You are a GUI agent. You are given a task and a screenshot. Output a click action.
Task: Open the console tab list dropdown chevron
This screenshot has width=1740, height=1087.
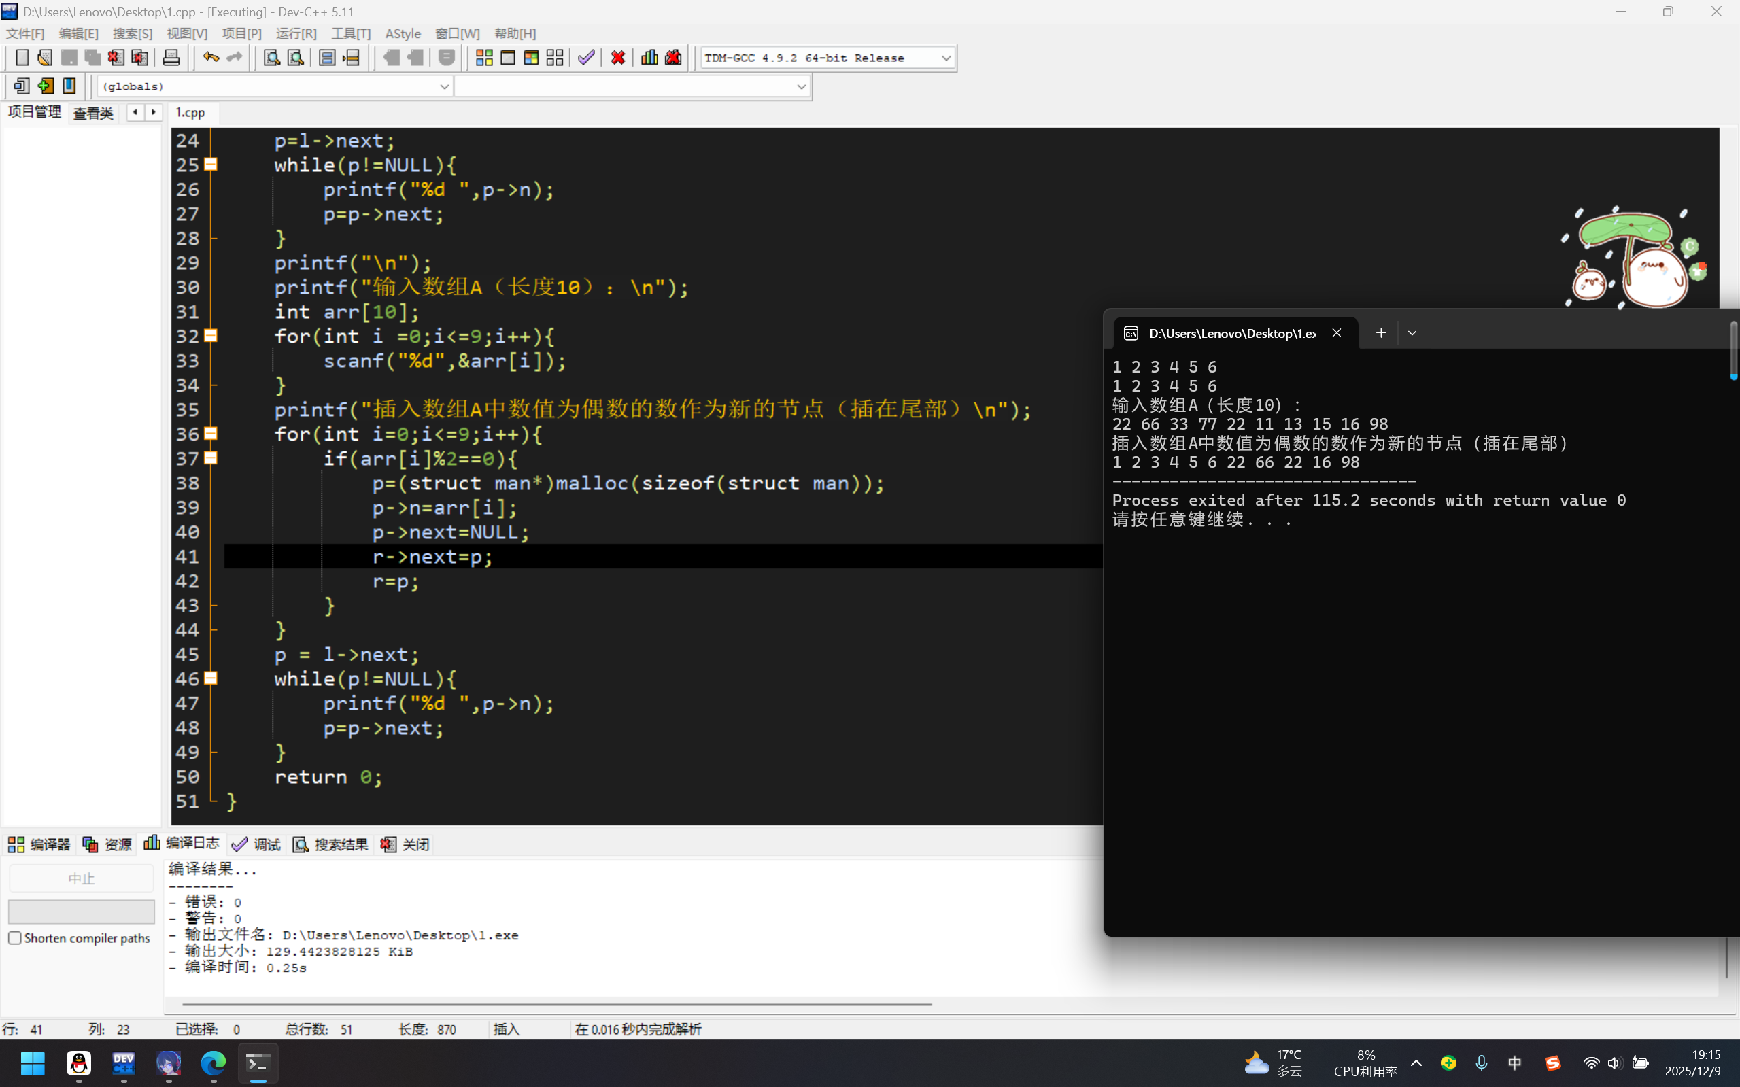click(x=1412, y=333)
